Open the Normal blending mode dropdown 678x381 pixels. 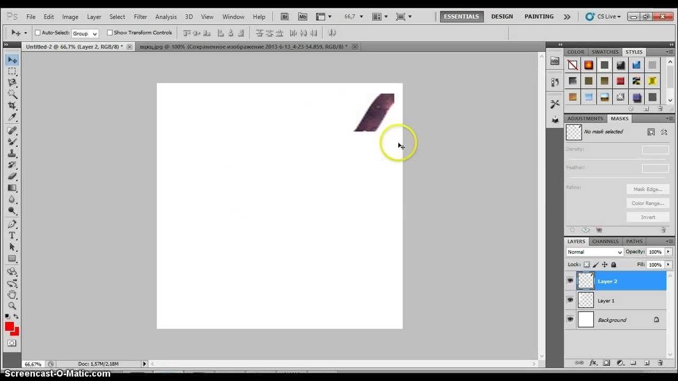coord(594,252)
